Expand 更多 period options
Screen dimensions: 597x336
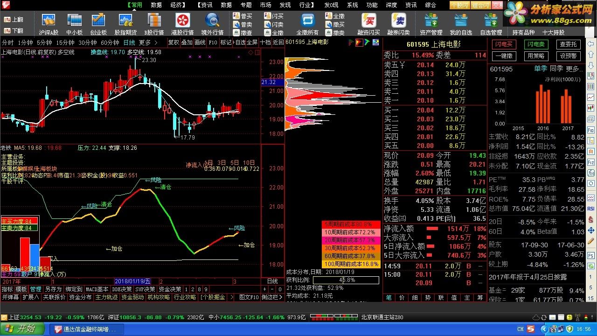pyautogui.click(x=148, y=42)
